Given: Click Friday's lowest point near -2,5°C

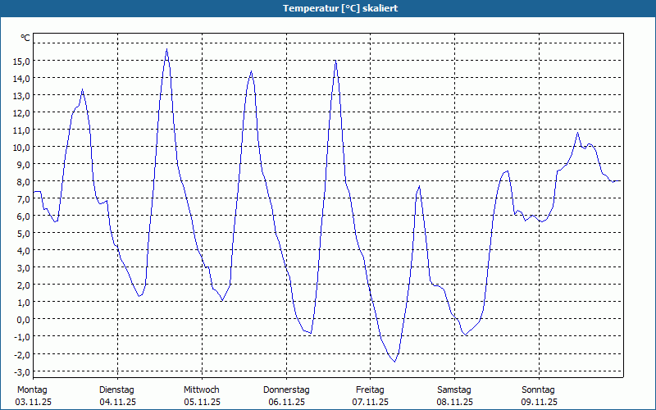Looking at the screenshot, I should [394, 362].
